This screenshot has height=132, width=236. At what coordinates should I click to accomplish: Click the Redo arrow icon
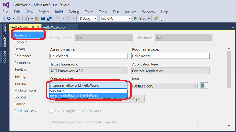point(68,19)
